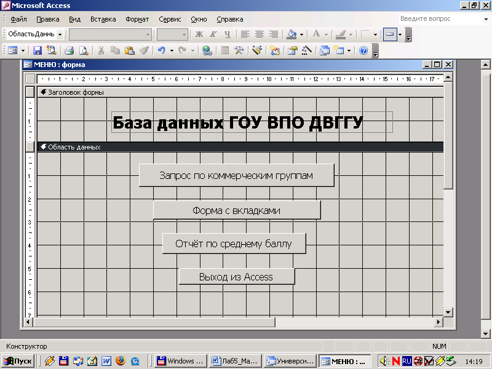Open the Сервис menu
Screen dimensions: 492x369
click(x=170, y=19)
